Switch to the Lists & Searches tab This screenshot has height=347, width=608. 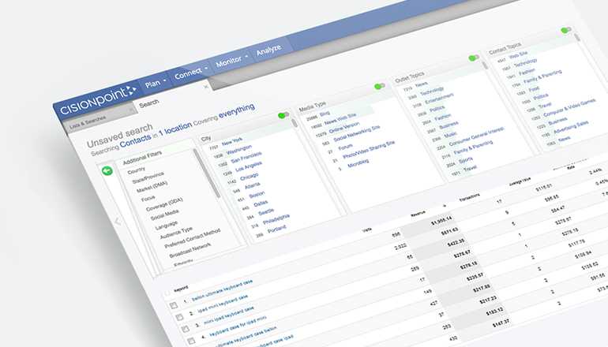tap(88, 122)
